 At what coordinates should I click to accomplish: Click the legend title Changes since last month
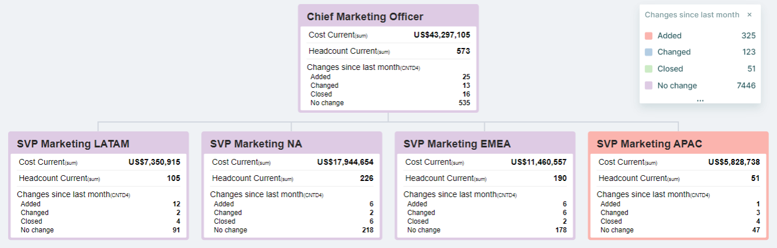(x=692, y=15)
